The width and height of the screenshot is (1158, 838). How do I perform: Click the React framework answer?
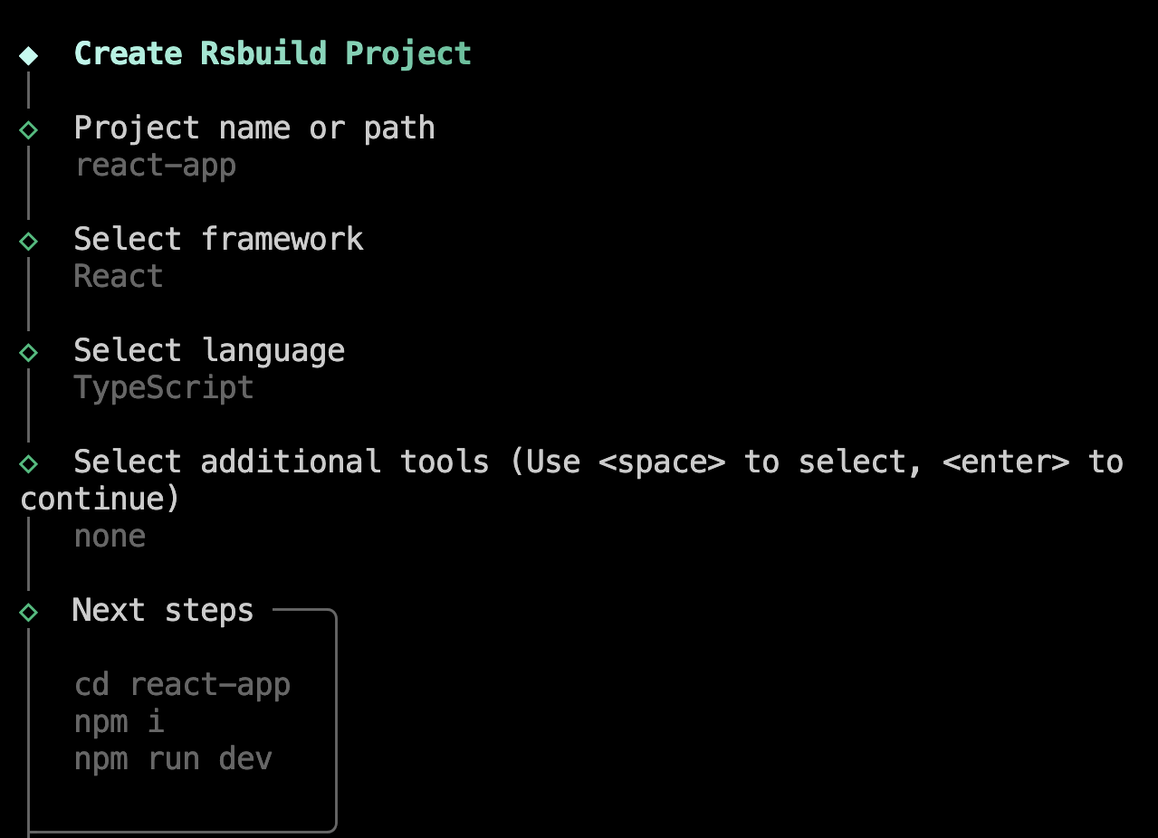coord(119,276)
